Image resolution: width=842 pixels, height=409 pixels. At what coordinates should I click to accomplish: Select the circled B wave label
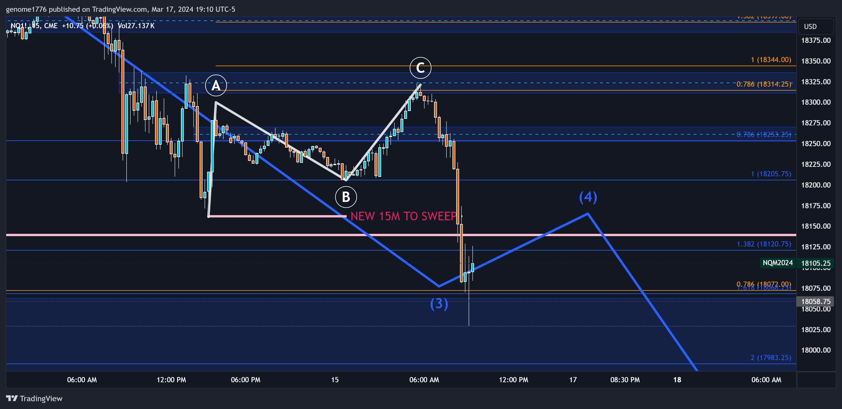pyautogui.click(x=346, y=197)
